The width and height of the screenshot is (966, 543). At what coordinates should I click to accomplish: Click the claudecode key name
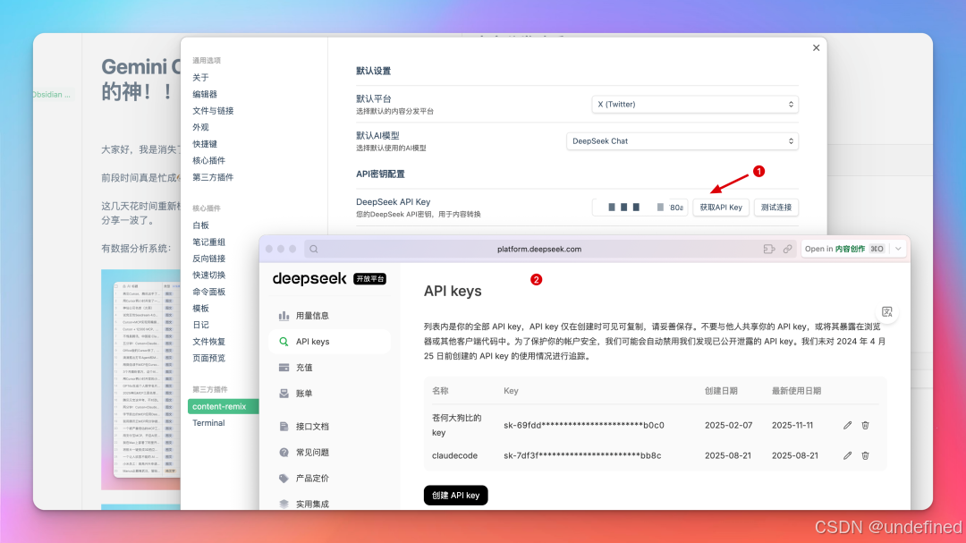pyautogui.click(x=454, y=455)
